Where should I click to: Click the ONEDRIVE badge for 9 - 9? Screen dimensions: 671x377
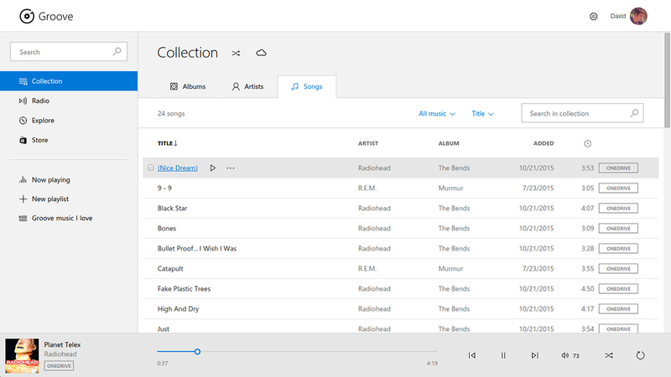618,188
